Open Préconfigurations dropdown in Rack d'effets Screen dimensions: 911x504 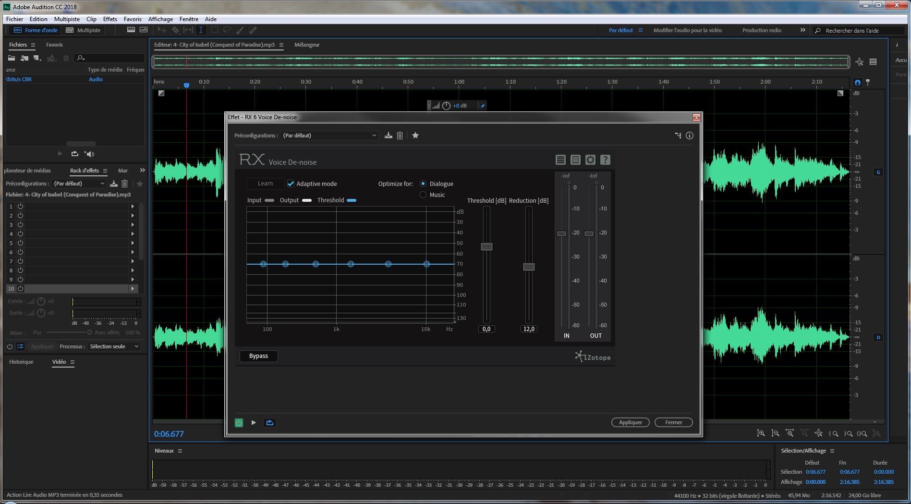(x=79, y=184)
